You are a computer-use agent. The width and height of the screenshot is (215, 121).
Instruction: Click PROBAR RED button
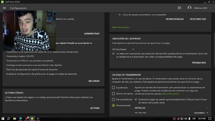tap(199, 63)
